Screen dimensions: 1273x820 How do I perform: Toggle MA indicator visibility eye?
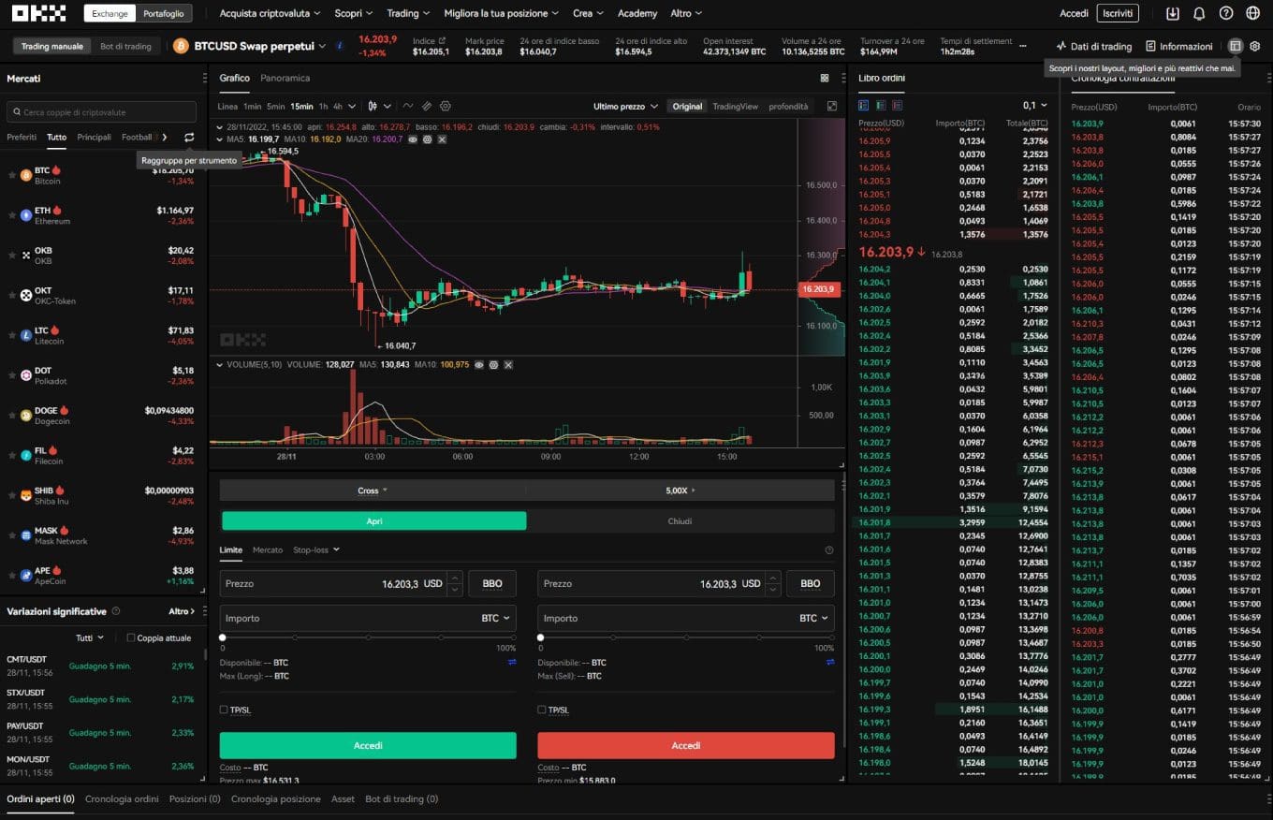click(412, 139)
